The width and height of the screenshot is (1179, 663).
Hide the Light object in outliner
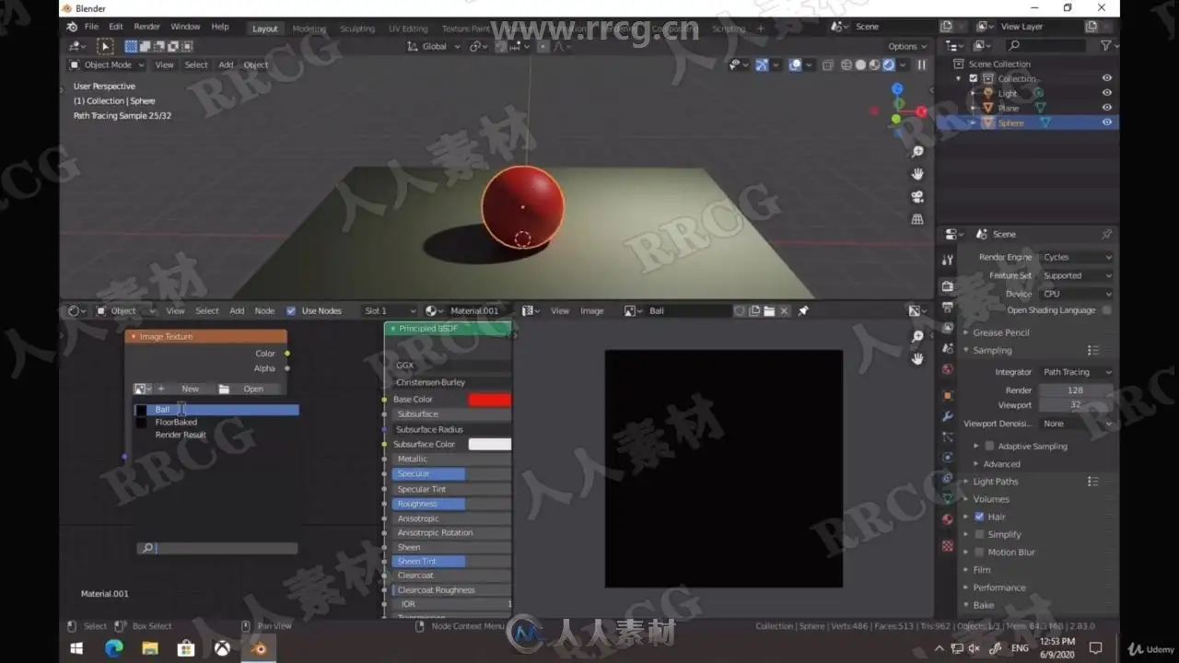1106,93
